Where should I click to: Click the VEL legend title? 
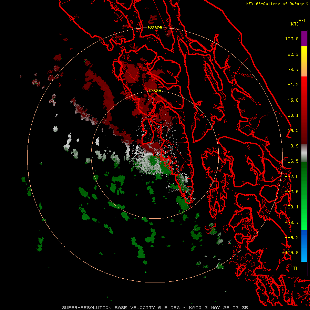tap(302, 21)
